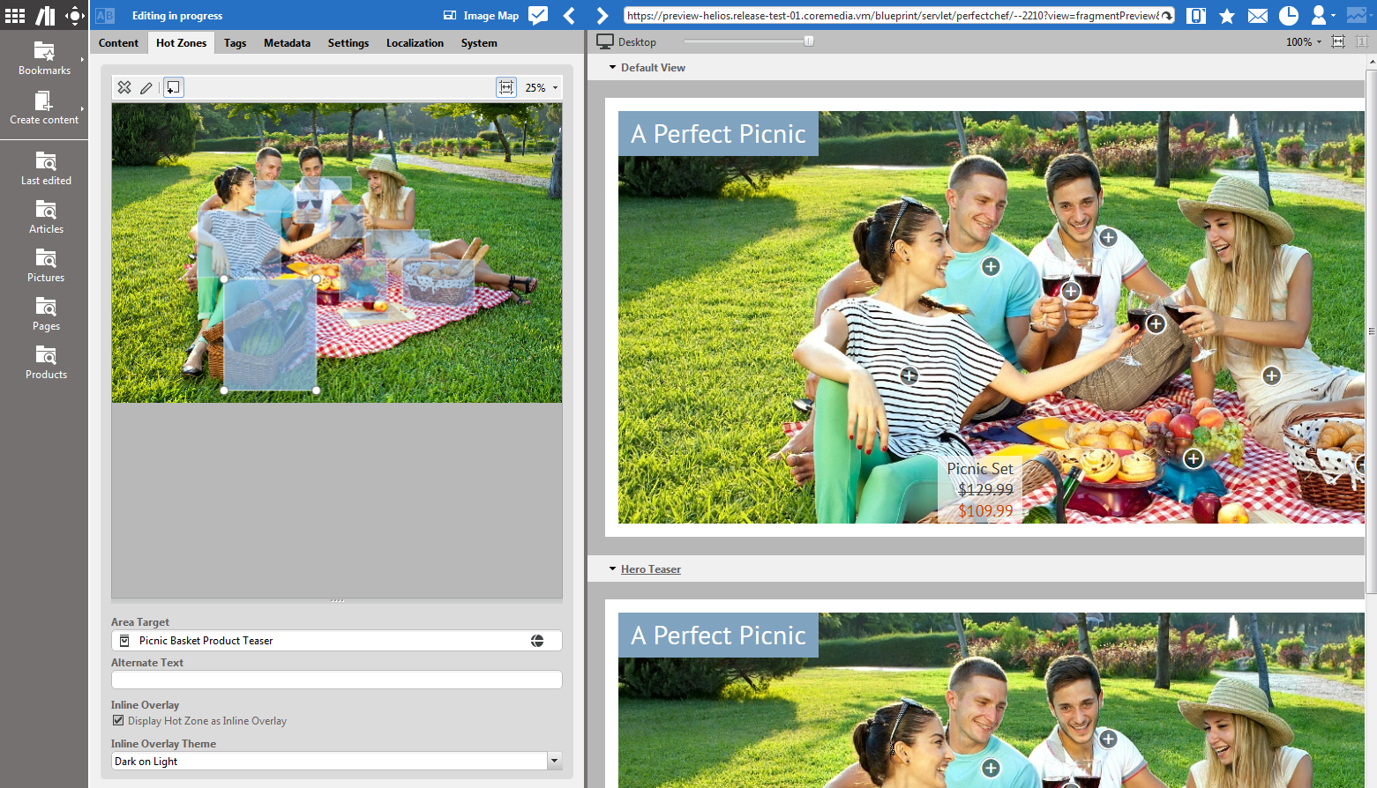Go back with the left arrow
This screenshot has height=788, width=1377.
click(569, 15)
